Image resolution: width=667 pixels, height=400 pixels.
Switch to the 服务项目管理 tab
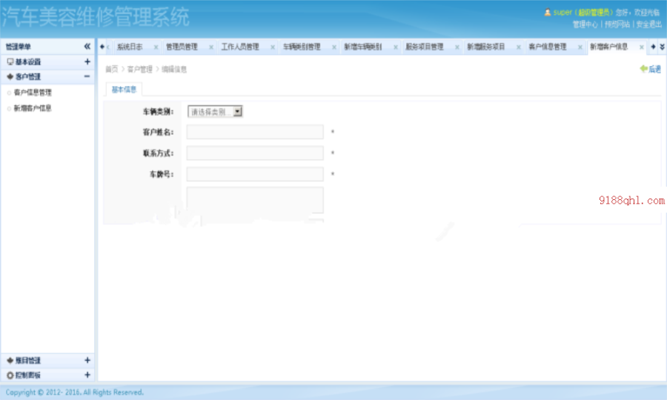[424, 47]
